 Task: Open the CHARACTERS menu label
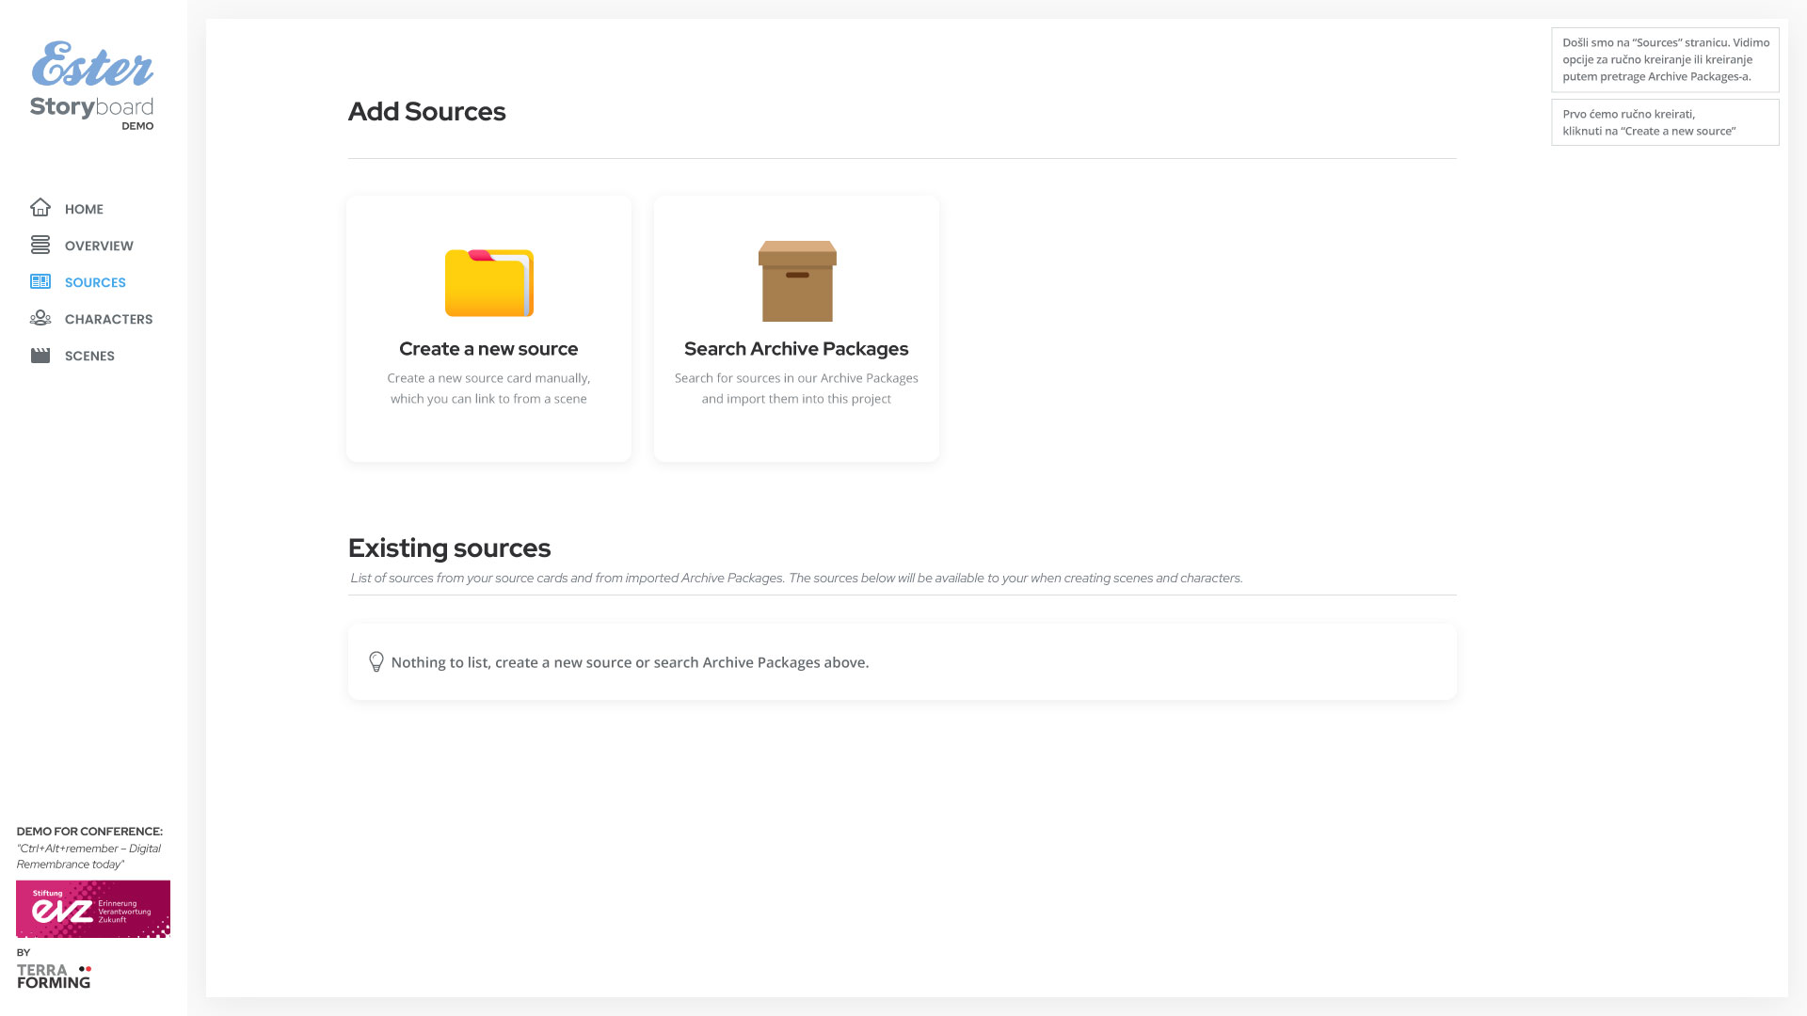point(108,319)
